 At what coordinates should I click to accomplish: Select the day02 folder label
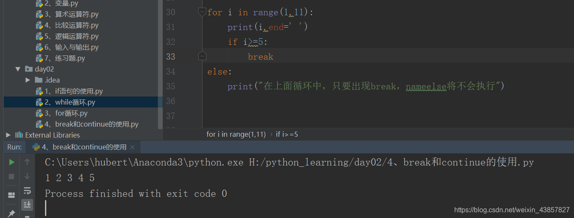44,69
